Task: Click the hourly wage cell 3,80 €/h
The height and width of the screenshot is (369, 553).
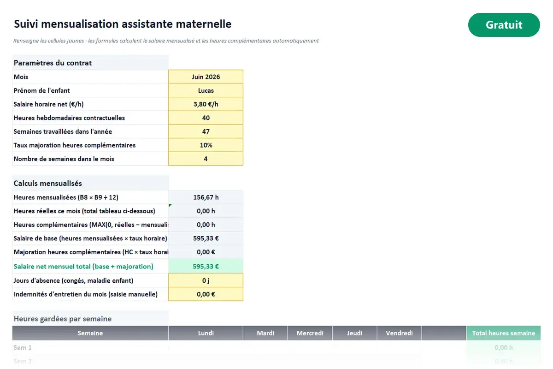Action: click(x=206, y=104)
